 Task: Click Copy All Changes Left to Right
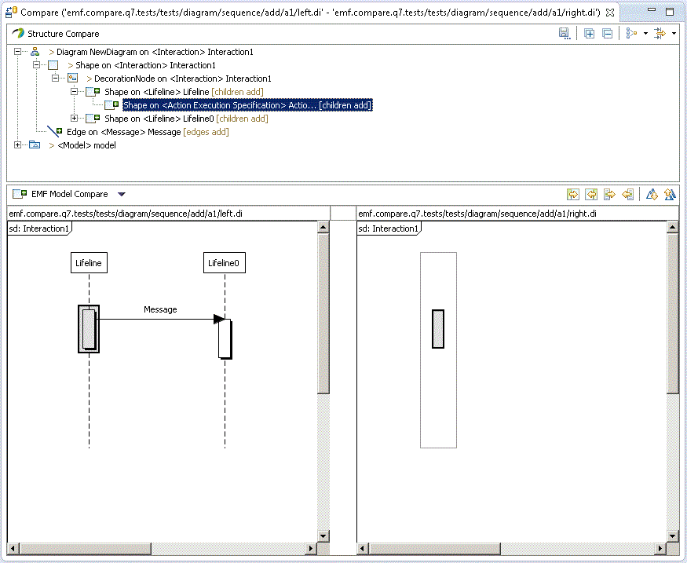tap(572, 194)
